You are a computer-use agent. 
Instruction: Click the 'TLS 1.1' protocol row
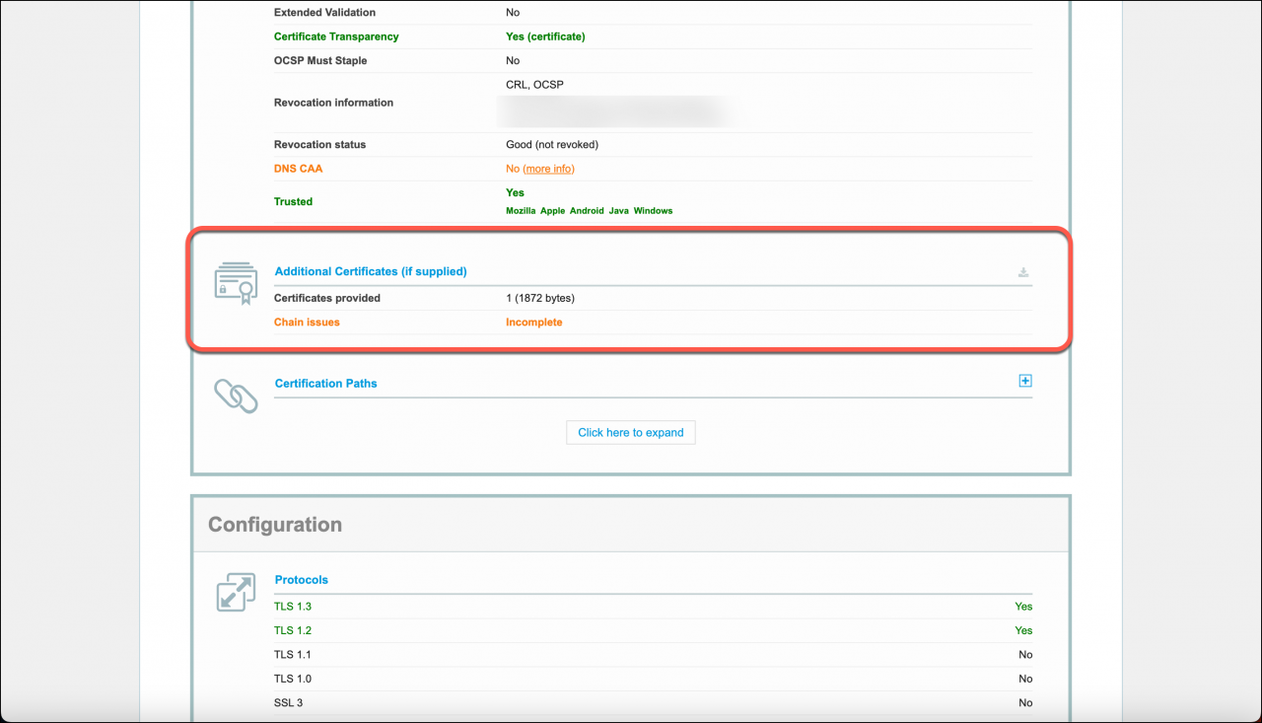tap(653, 655)
